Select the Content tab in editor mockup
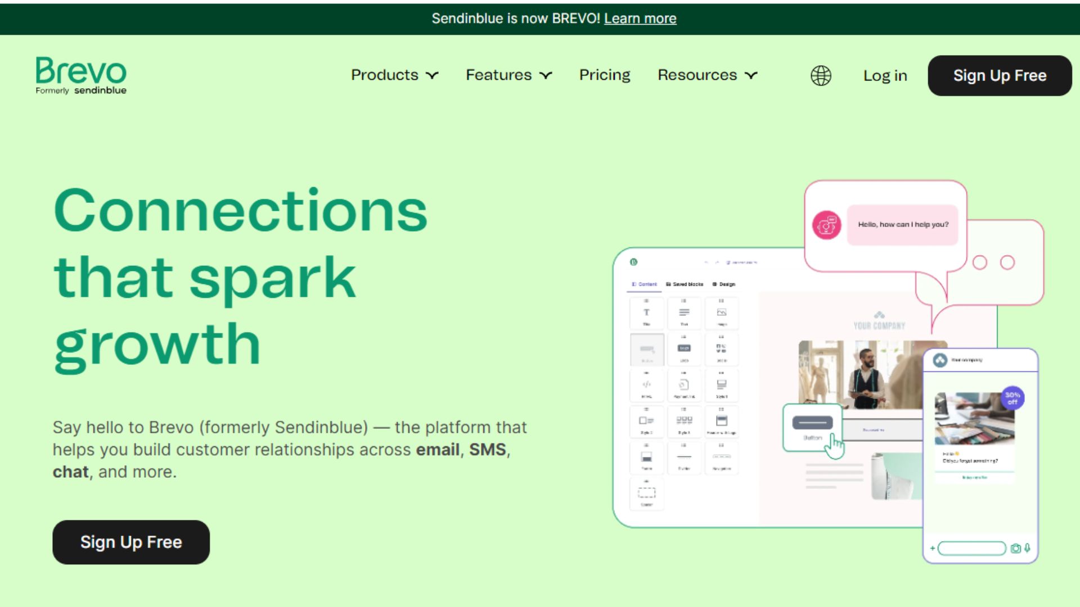Image resolution: width=1080 pixels, height=607 pixels. click(x=644, y=284)
